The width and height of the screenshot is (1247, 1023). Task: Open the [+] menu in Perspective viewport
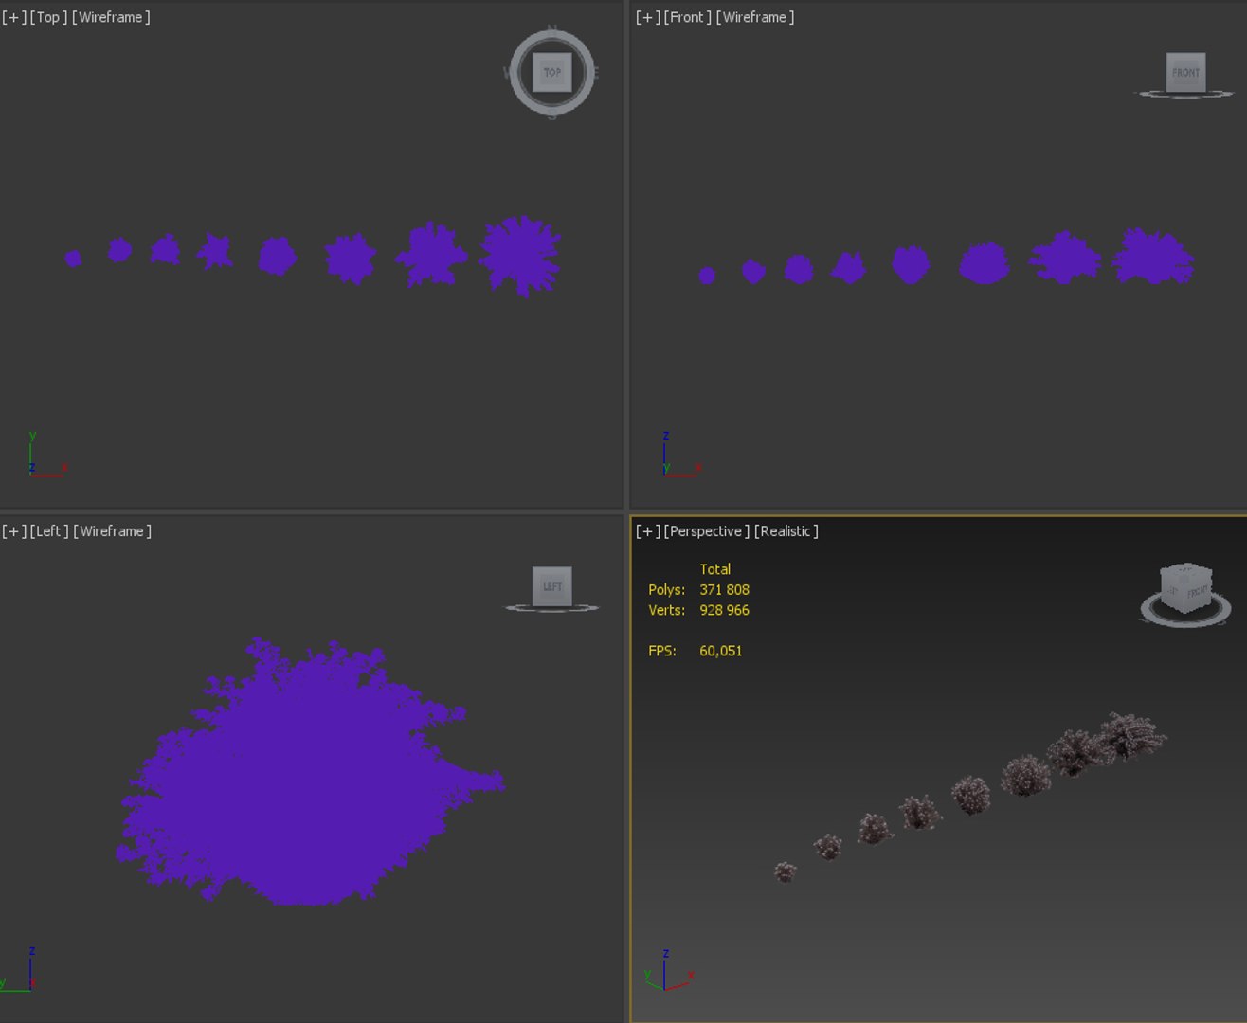tap(648, 531)
